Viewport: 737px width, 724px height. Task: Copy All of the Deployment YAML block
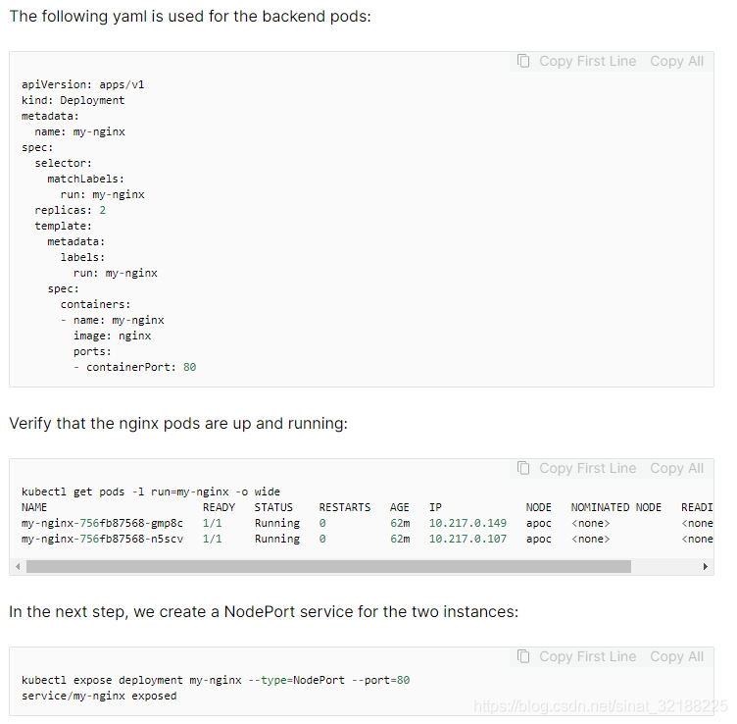click(676, 61)
